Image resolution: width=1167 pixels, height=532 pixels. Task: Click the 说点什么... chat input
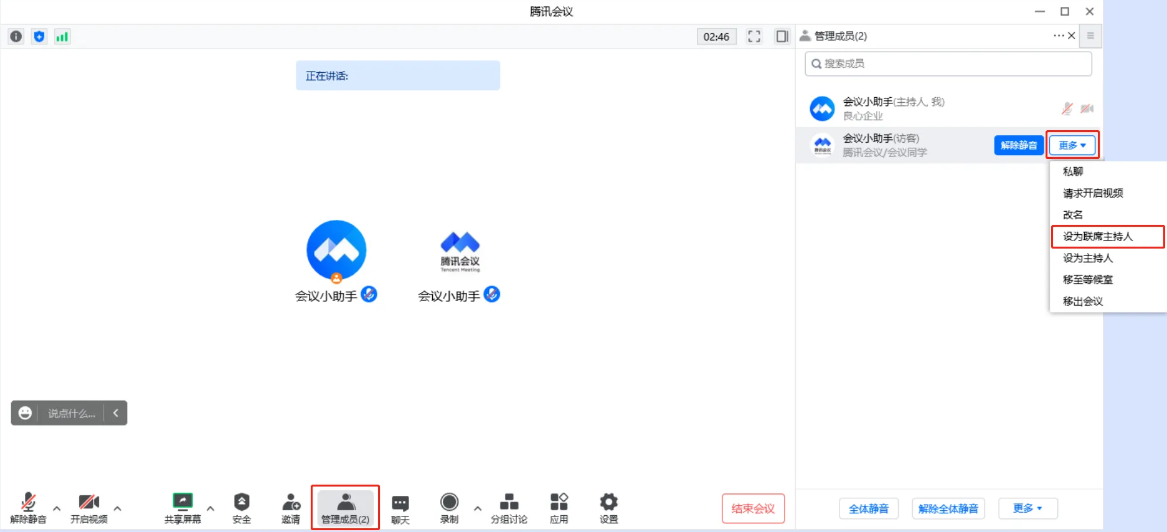click(x=72, y=413)
